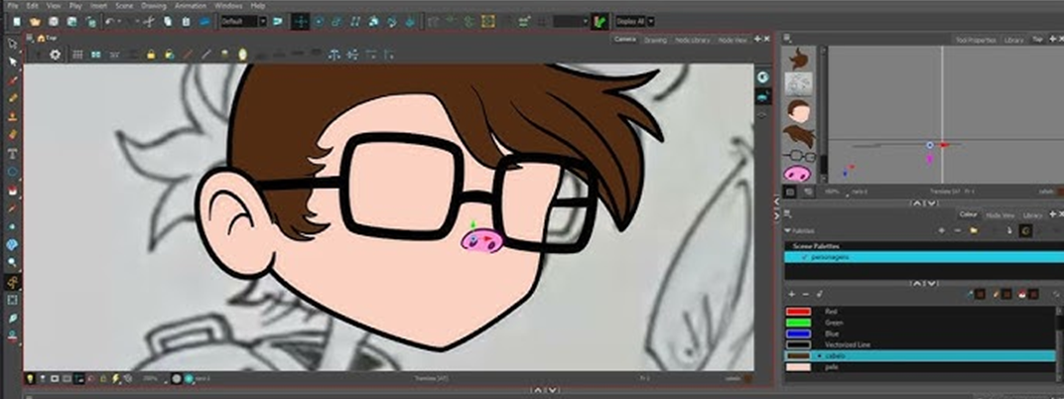Screen dimensions: 1064x399
Task: Click the New Scene icon
Action: [17, 22]
